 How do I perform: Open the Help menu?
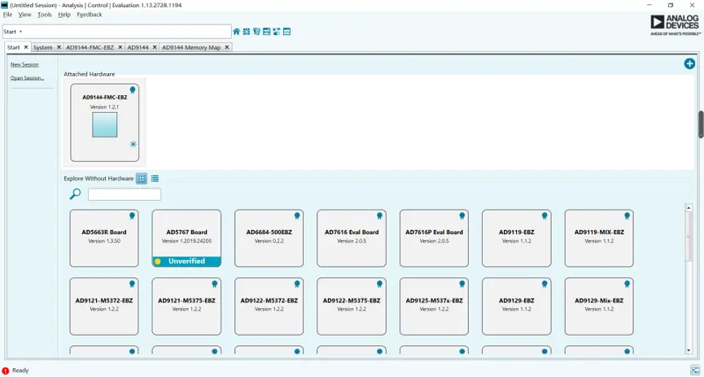(64, 15)
